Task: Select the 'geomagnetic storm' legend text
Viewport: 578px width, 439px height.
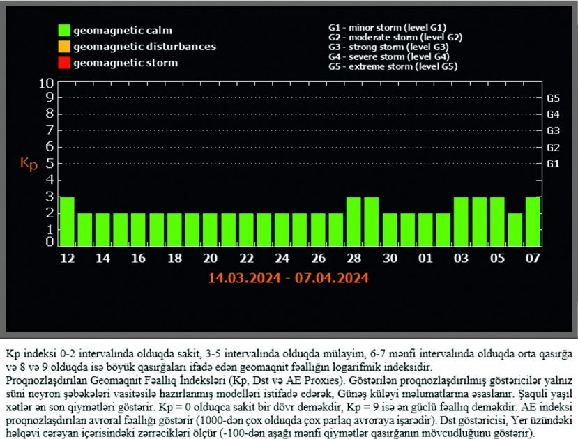Action: (x=126, y=63)
